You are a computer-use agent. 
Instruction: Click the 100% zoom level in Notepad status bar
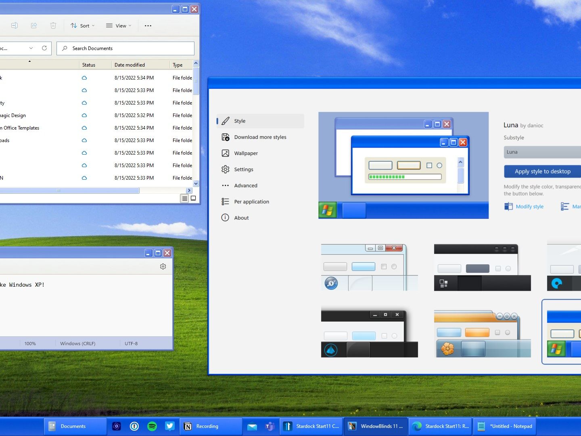[x=30, y=344]
